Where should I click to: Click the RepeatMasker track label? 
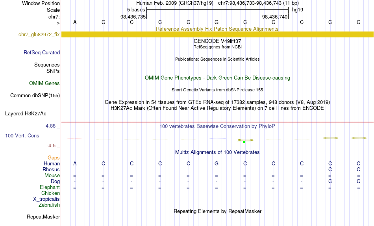43,217
